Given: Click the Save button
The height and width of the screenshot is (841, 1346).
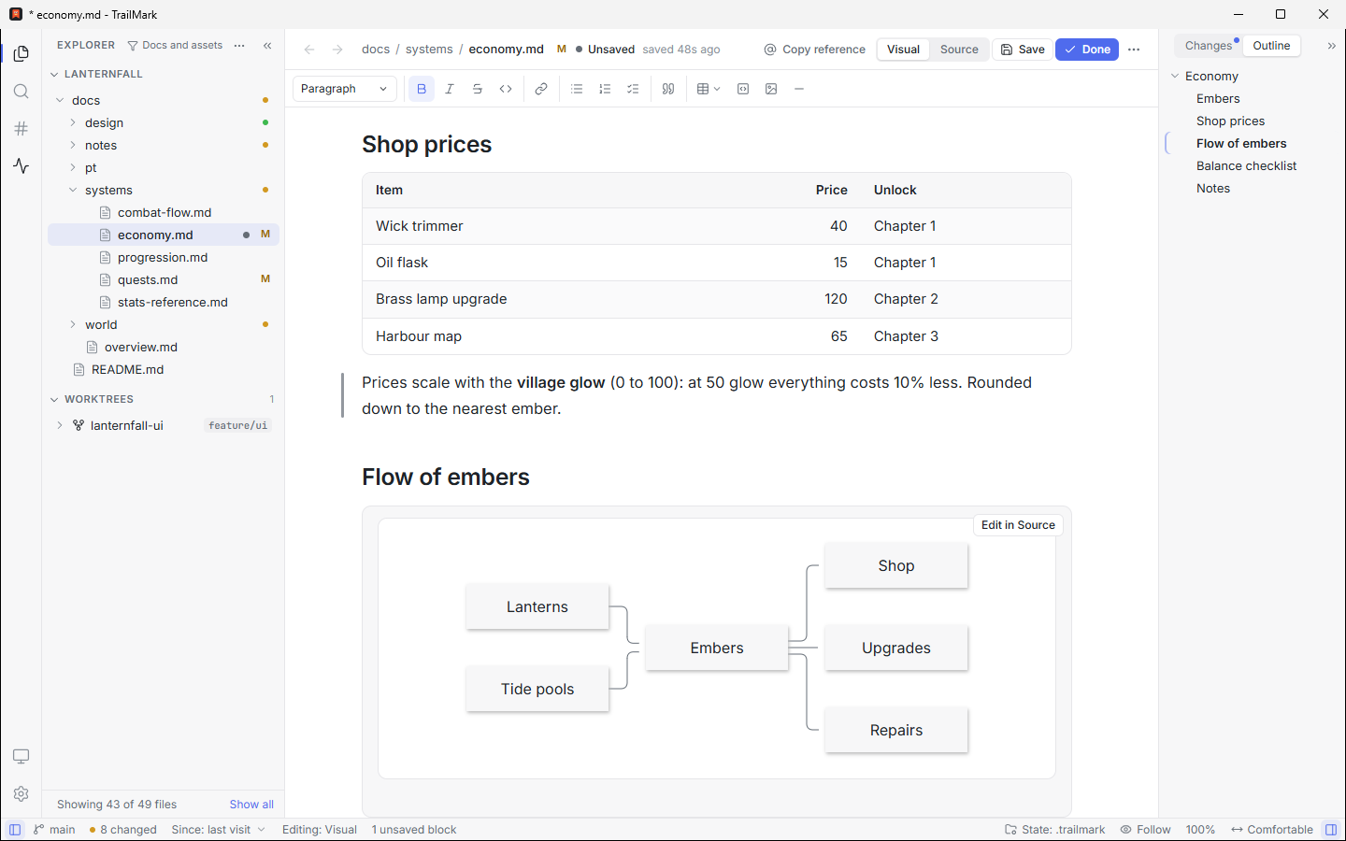Looking at the screenshot, I should coord(1023,50).
